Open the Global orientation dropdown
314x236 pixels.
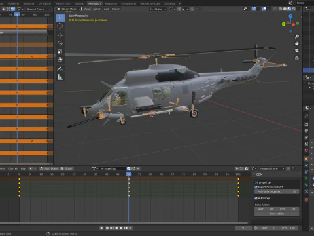pos(158,9)
